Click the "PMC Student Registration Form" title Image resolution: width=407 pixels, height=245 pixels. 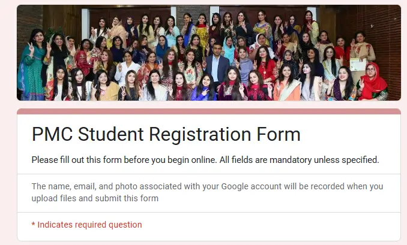pos(166,134)
